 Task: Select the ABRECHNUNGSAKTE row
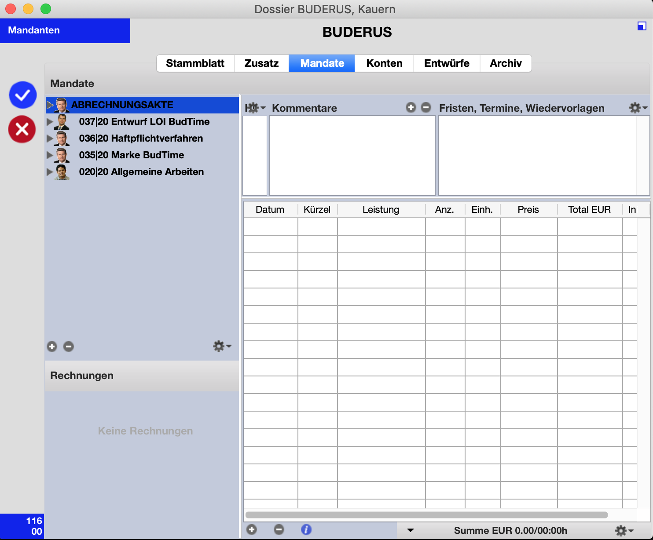coord(142,105)
